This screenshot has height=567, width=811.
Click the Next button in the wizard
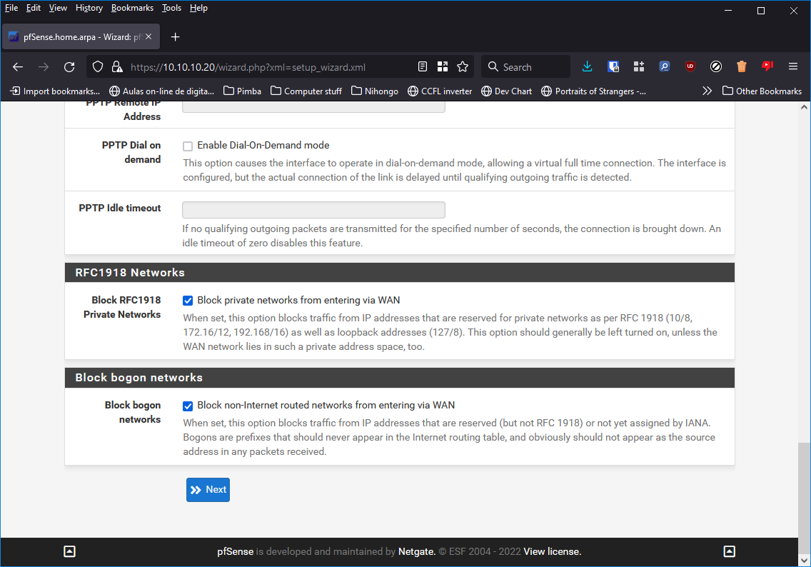coord(208,489)
